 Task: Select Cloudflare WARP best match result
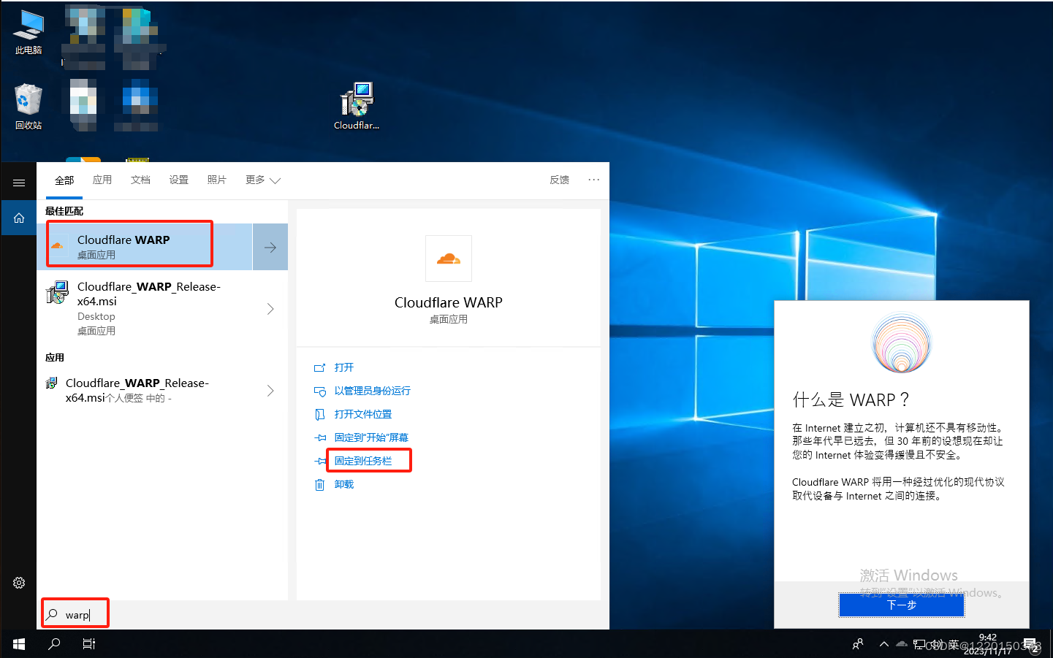pos(145,247)
